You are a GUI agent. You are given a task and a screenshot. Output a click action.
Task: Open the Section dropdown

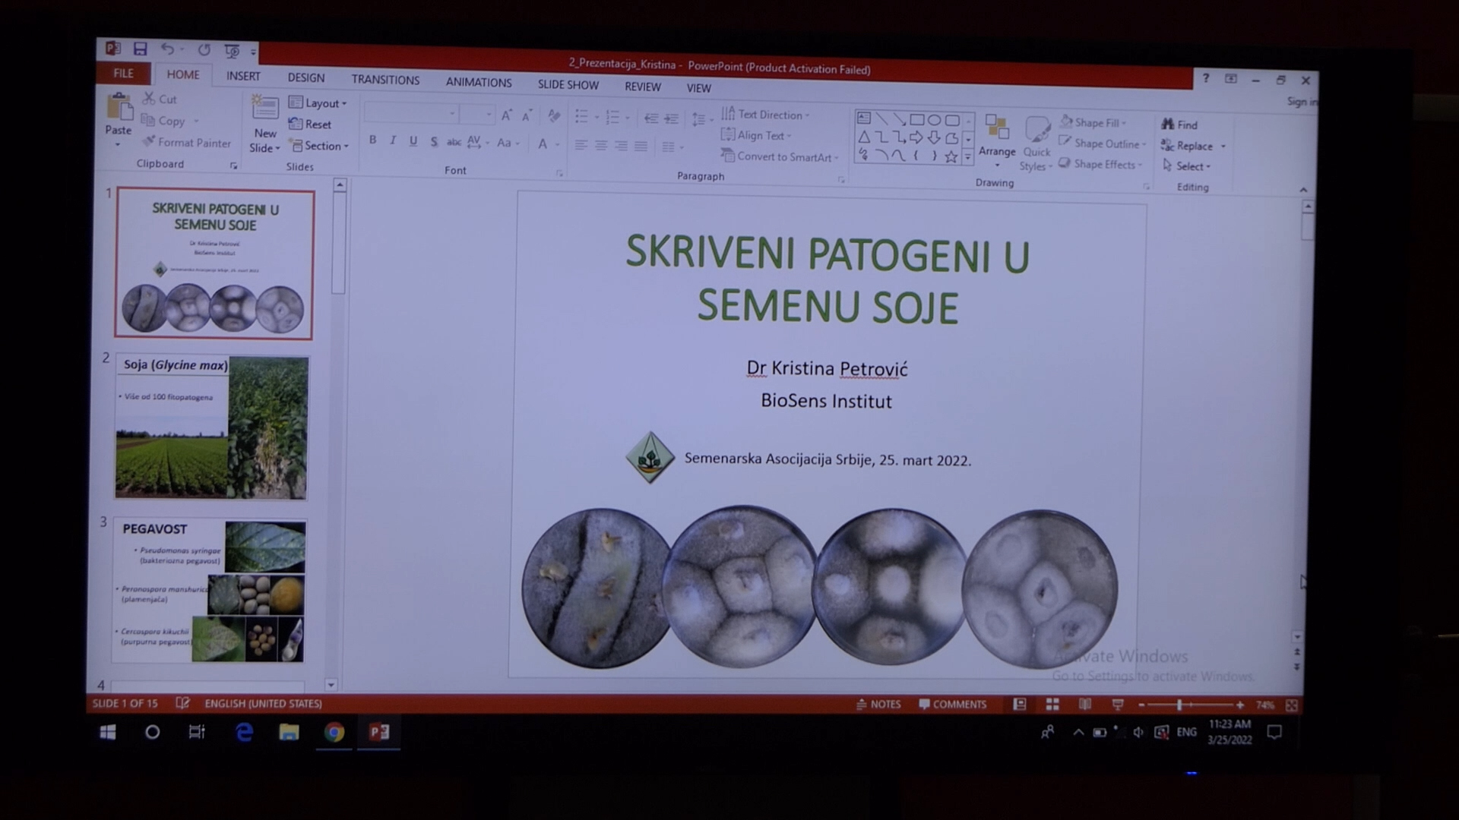click(319, 146)
